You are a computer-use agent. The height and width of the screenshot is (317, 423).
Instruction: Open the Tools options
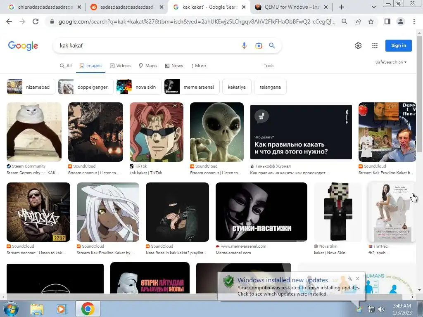click(269, 66)
